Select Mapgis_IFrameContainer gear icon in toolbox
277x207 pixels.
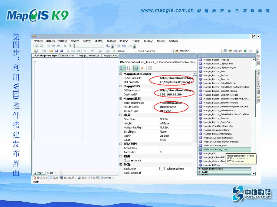coord(200,130)
